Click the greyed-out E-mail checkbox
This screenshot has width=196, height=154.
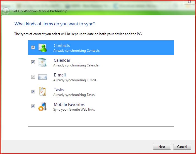pyautogui.click(x=33, y=77)
